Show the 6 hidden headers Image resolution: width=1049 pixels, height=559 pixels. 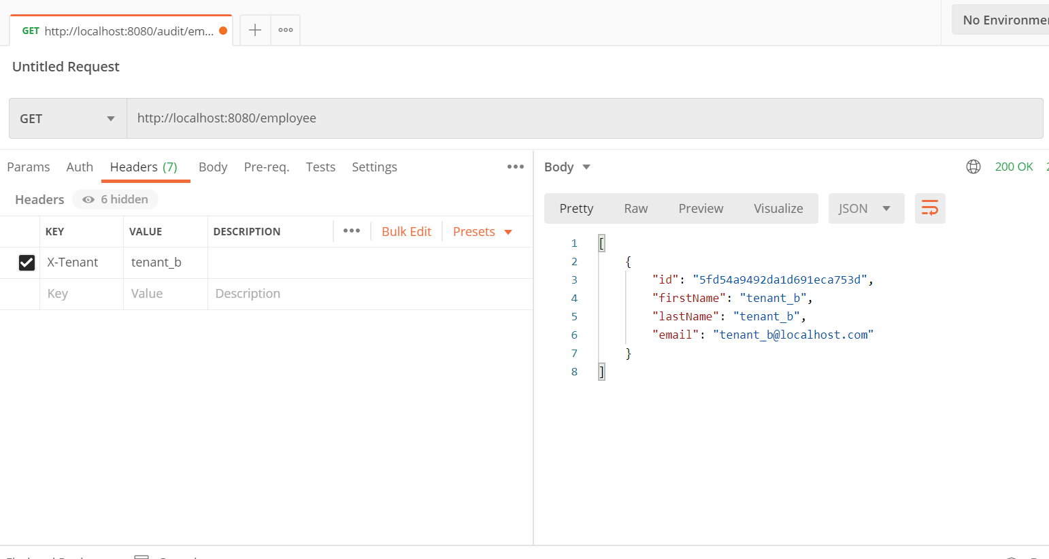tap(115, 199)
